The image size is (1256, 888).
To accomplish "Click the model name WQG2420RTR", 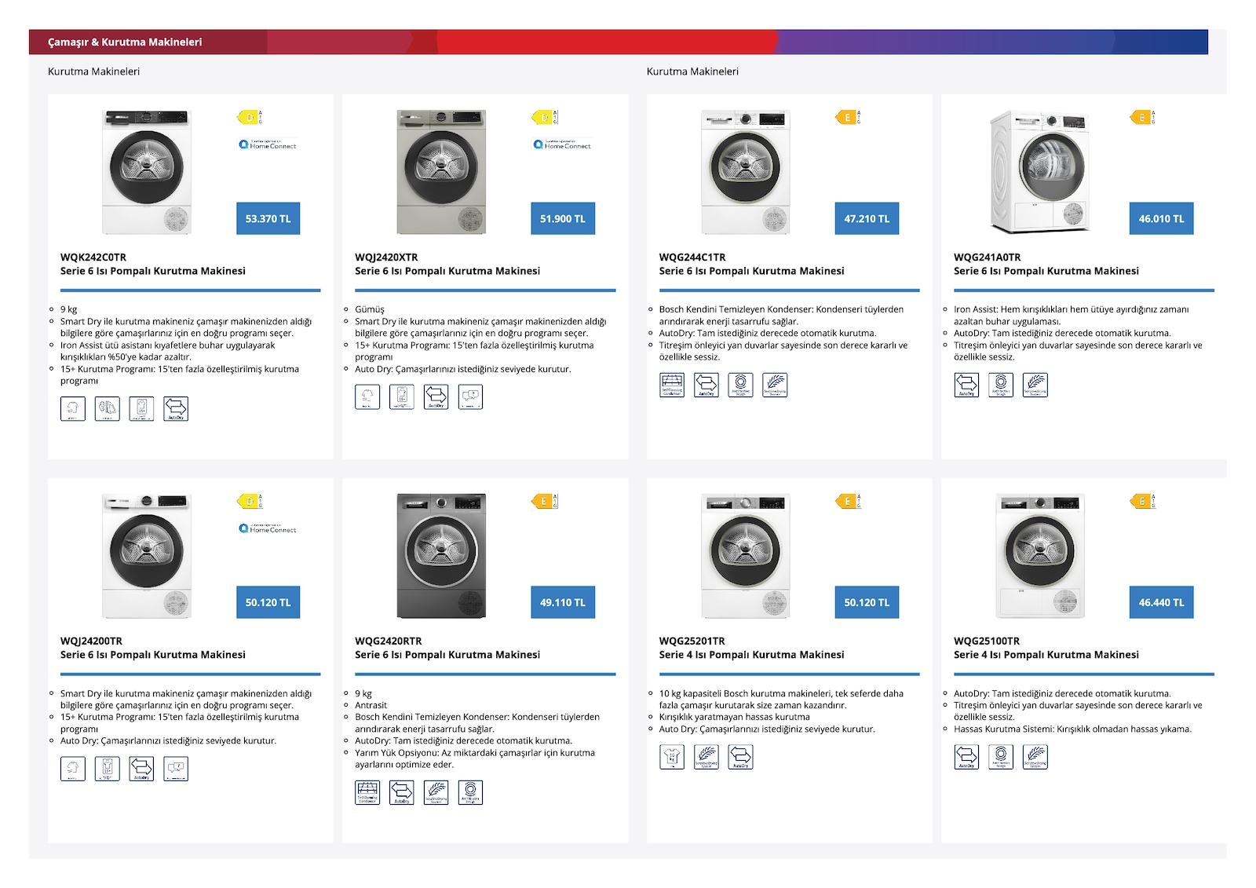I will click(389, 641).
